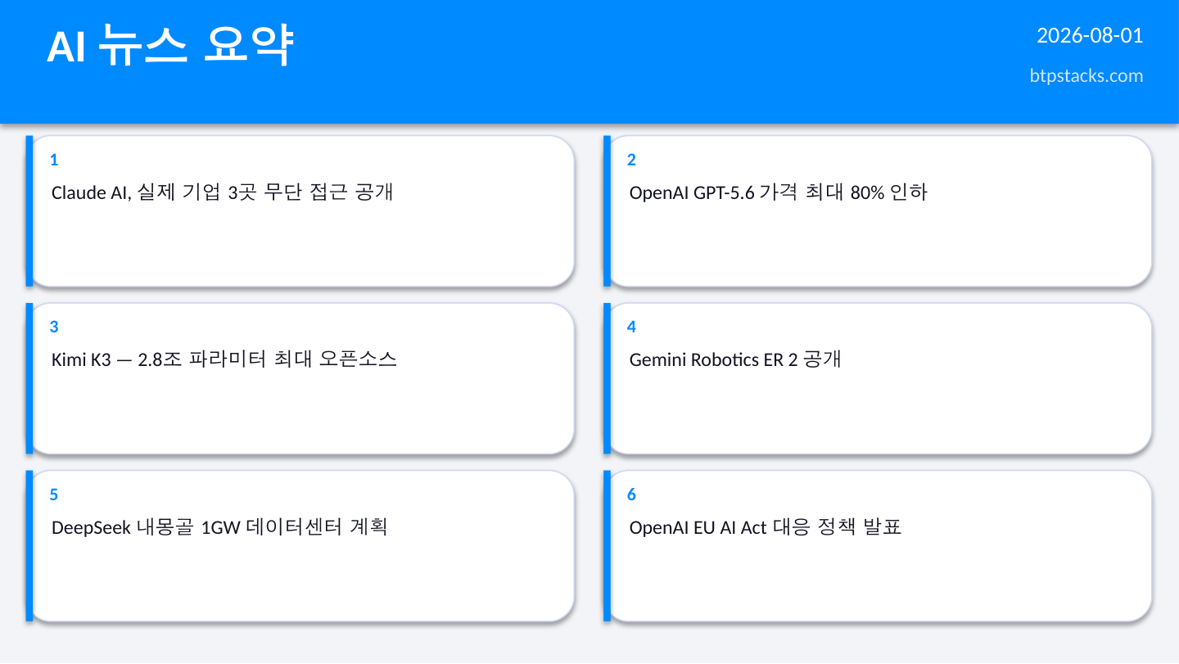Click the Gemini Robotics ER 2 공개 headline
Image resolution: width=1179 pixels, height=664 pixels.
point(735,359)
